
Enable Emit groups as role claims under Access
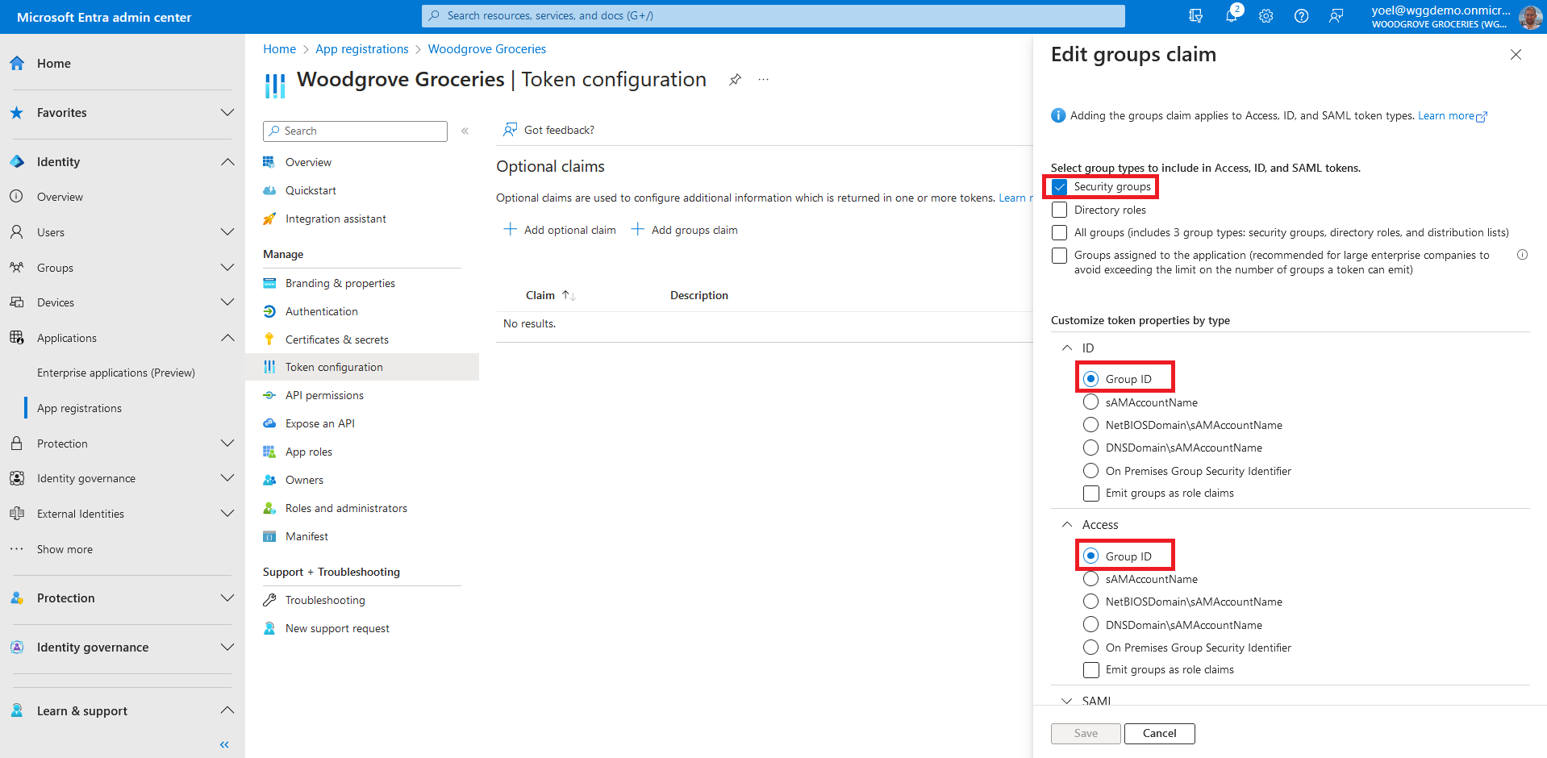(x=1090, y=670)
